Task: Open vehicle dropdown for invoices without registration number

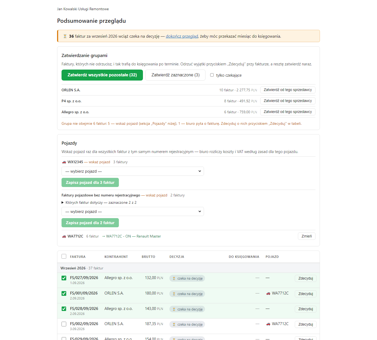Action: pyautogui.click(x=133, y=212)
